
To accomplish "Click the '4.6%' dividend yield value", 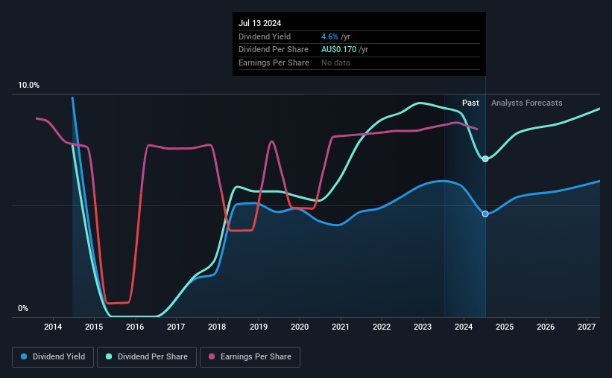I will click(x=329, y=36).
